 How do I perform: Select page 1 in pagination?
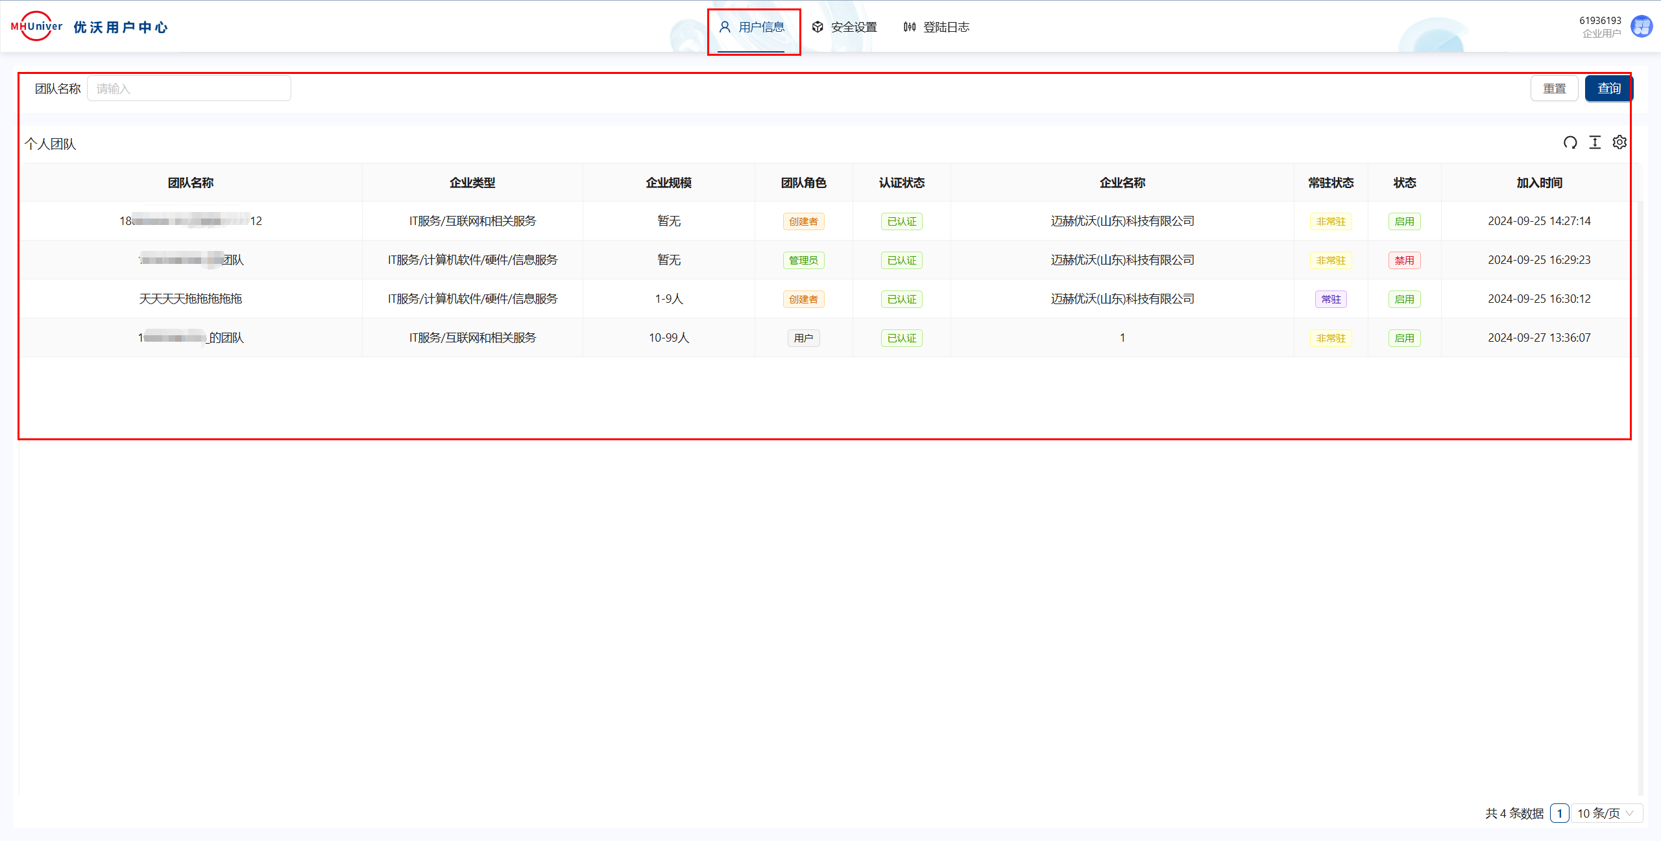[x=1559, y=813]
